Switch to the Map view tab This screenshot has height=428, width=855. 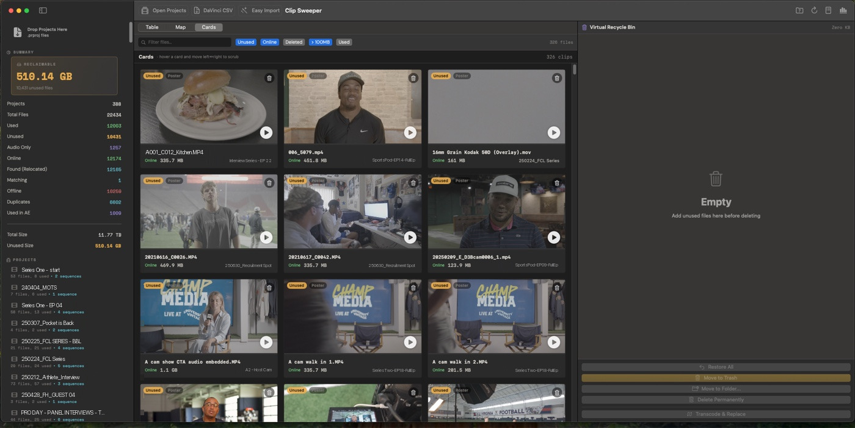[x=180, y=27]
